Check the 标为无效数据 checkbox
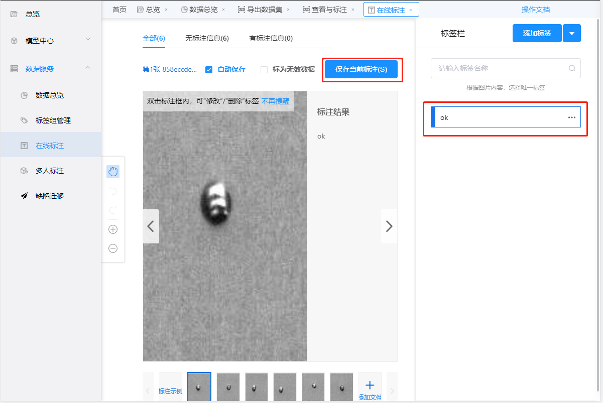This screenshot has height=403, width=603. pyautogui.click(x=264, y=70)
